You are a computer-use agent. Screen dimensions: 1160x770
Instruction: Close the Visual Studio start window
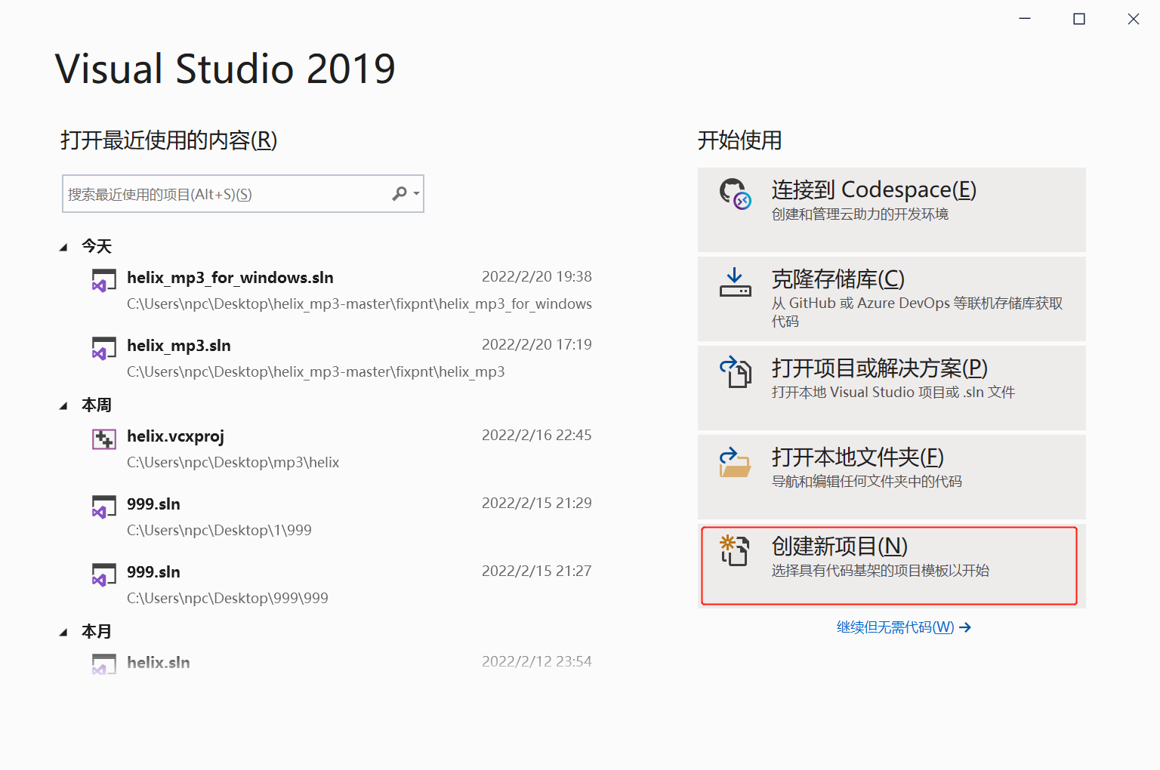coord(1134,19)
